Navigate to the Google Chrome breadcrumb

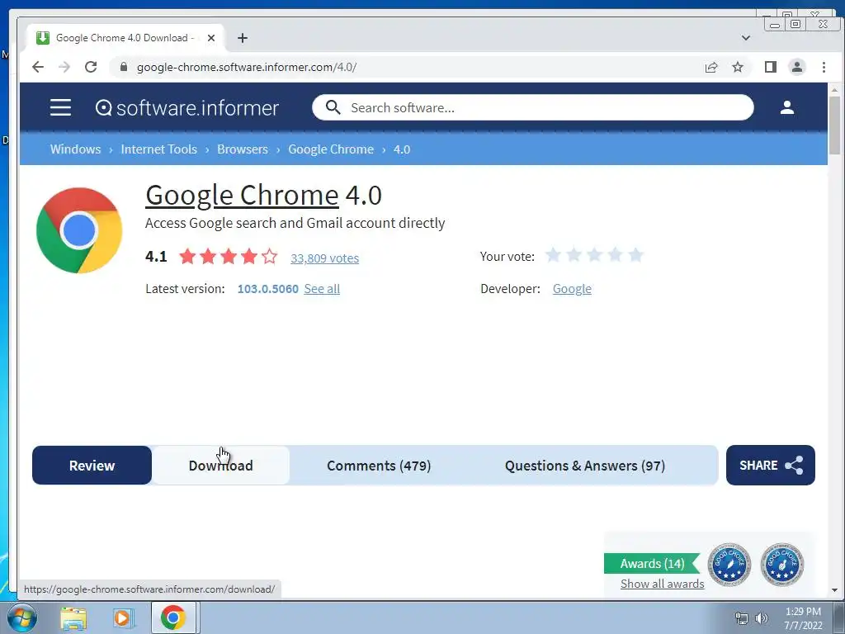(331, 149)
